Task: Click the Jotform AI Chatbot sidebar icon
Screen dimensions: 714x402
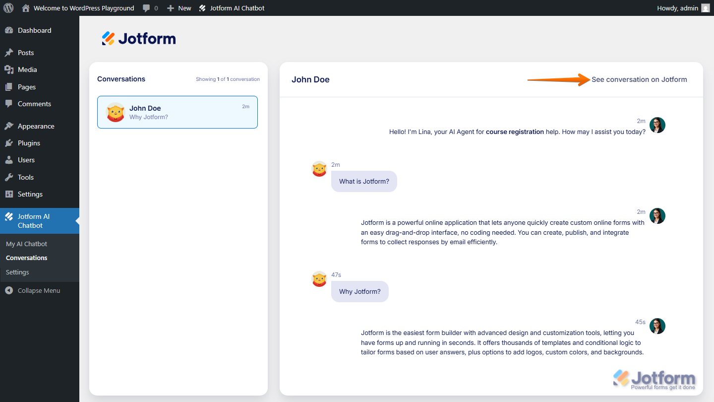Action: point(9,216)
